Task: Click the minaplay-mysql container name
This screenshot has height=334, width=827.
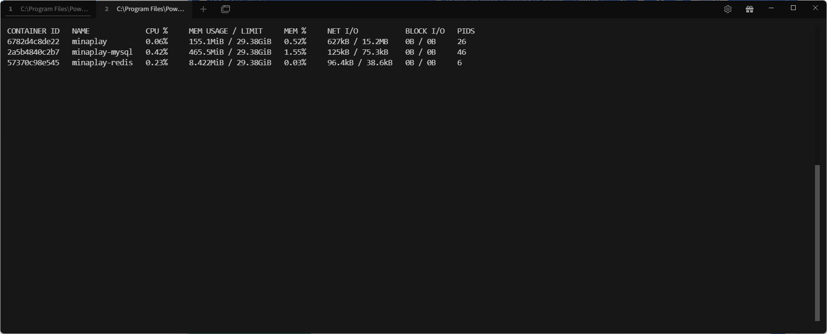Action: click(x=102, y=52)
